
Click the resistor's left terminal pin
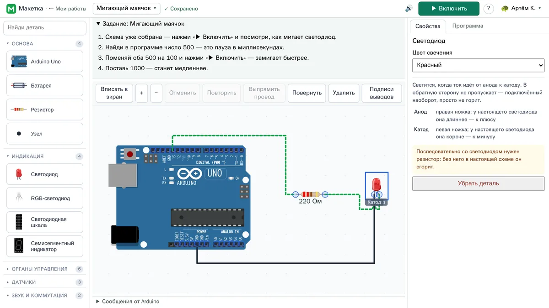coord(296,194)
